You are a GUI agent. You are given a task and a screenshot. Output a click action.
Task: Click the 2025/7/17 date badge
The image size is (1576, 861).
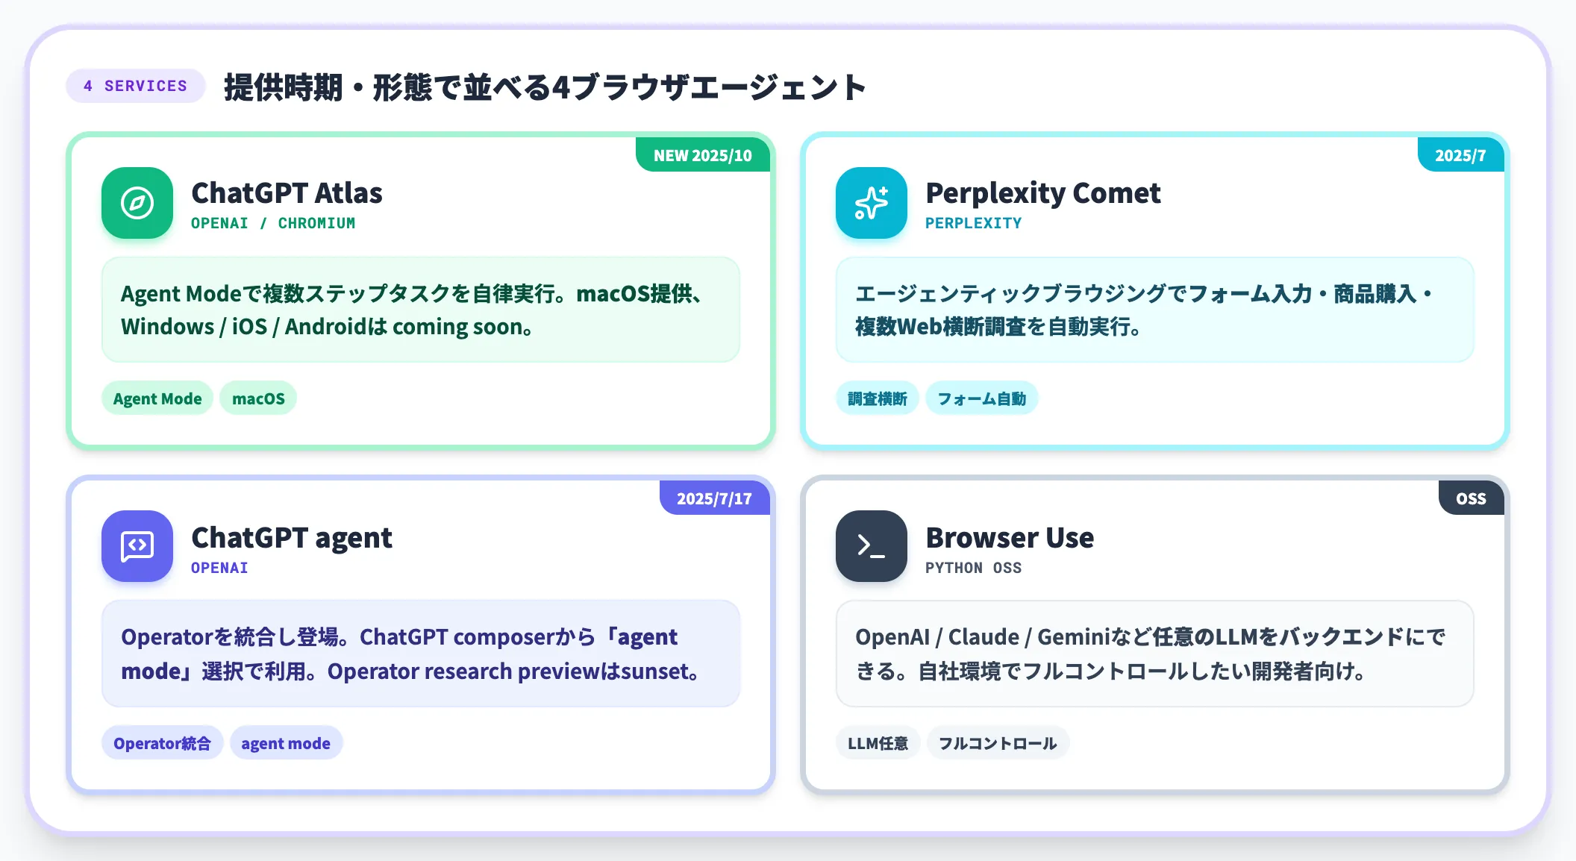pos(714,498)
